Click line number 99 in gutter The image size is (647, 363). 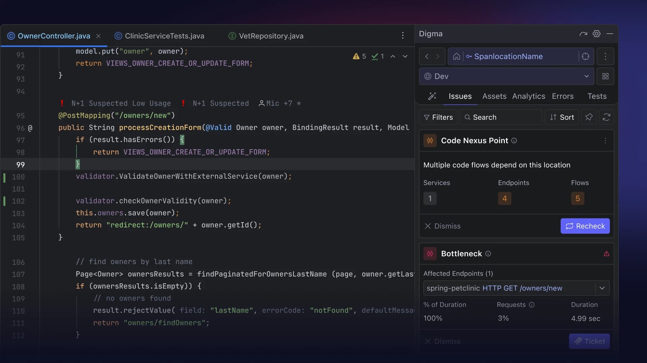coord(21,165)
